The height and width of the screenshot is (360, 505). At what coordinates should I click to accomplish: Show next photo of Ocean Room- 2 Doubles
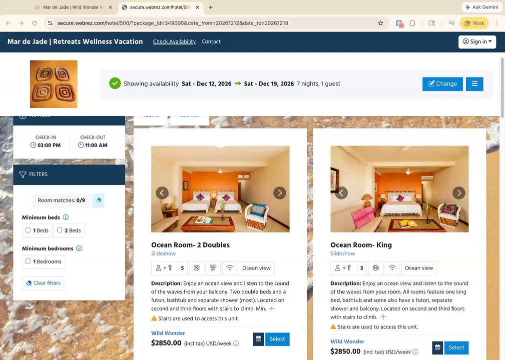tap(280, 192)
